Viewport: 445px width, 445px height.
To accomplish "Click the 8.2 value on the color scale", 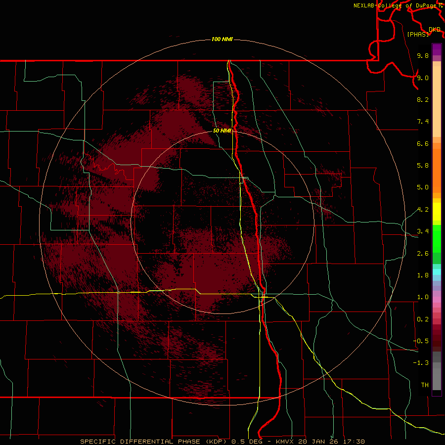I will [x=423, y=99].
